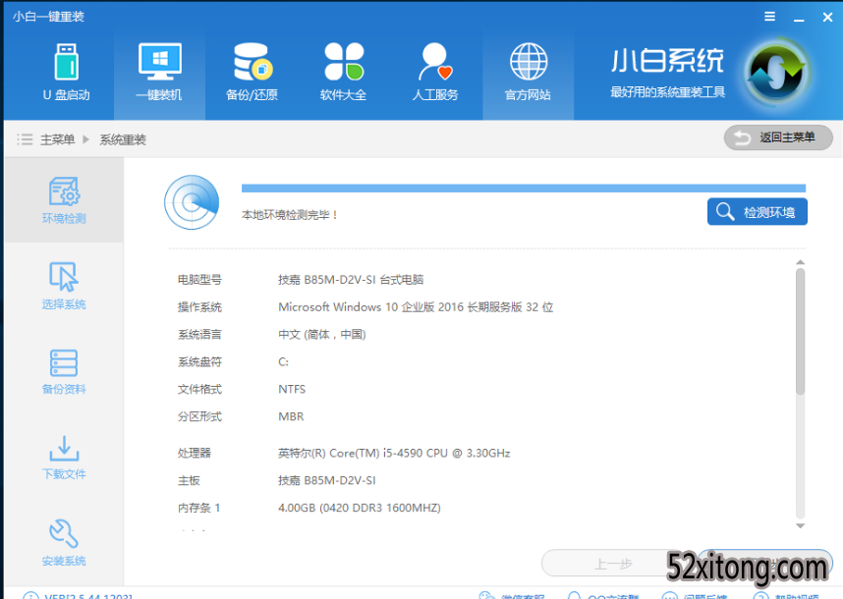
Task: Click the 小白系统 brand title
Action: [668, 61]
